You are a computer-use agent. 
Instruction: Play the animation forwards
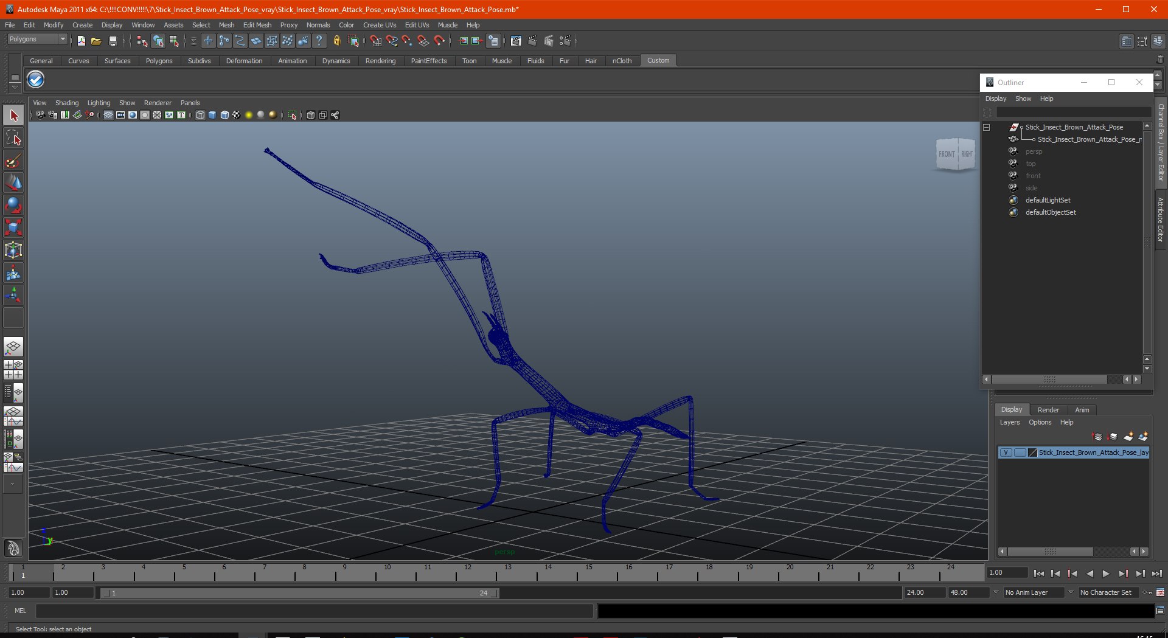point(1106,574)
